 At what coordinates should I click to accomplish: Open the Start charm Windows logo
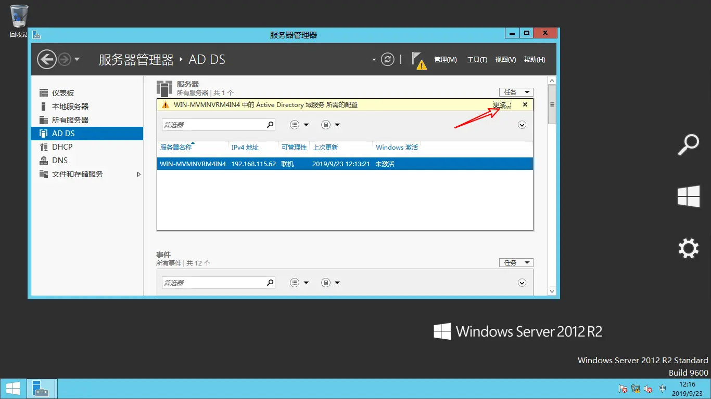[688, 197]
